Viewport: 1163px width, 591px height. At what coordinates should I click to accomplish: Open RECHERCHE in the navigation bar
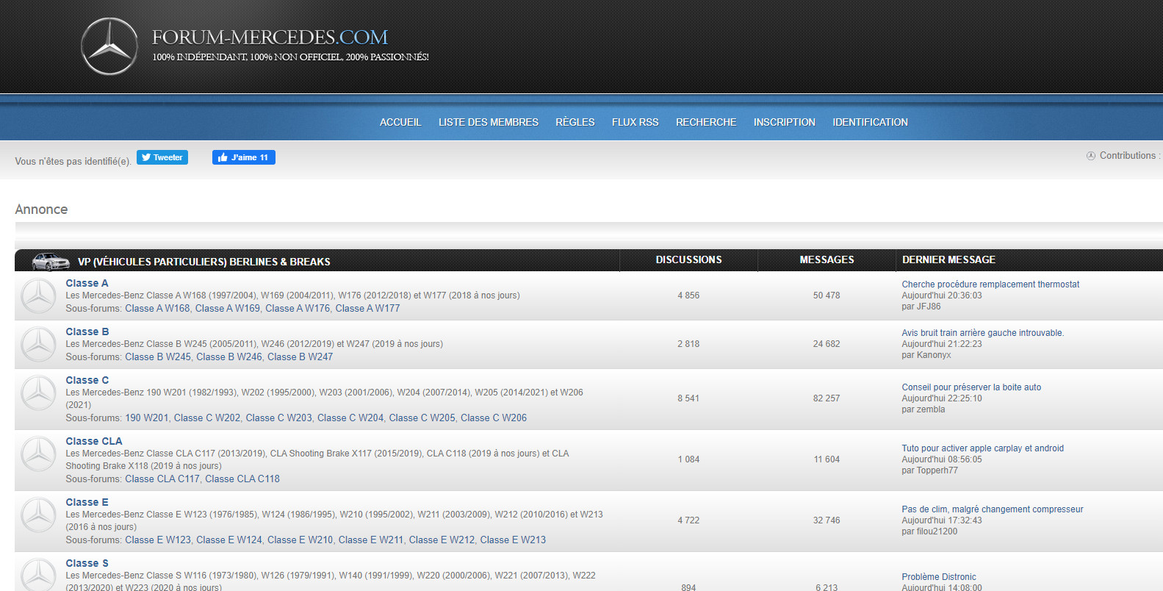706,122
